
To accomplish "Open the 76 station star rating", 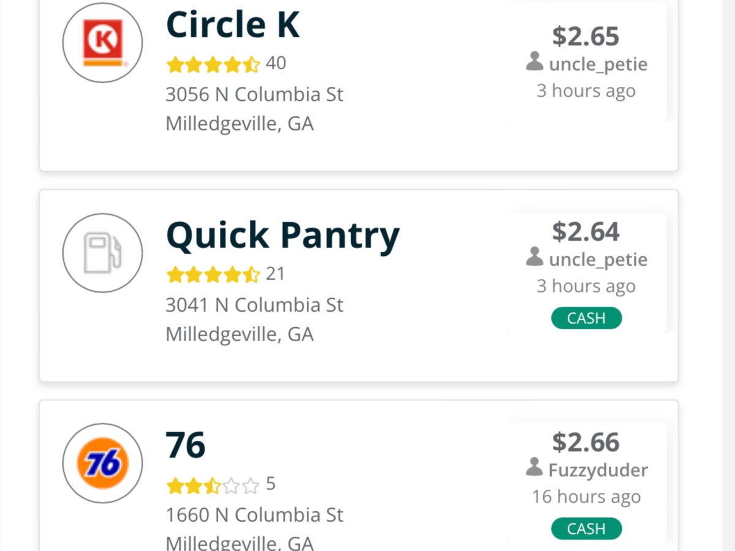I will tap(213, 485).
